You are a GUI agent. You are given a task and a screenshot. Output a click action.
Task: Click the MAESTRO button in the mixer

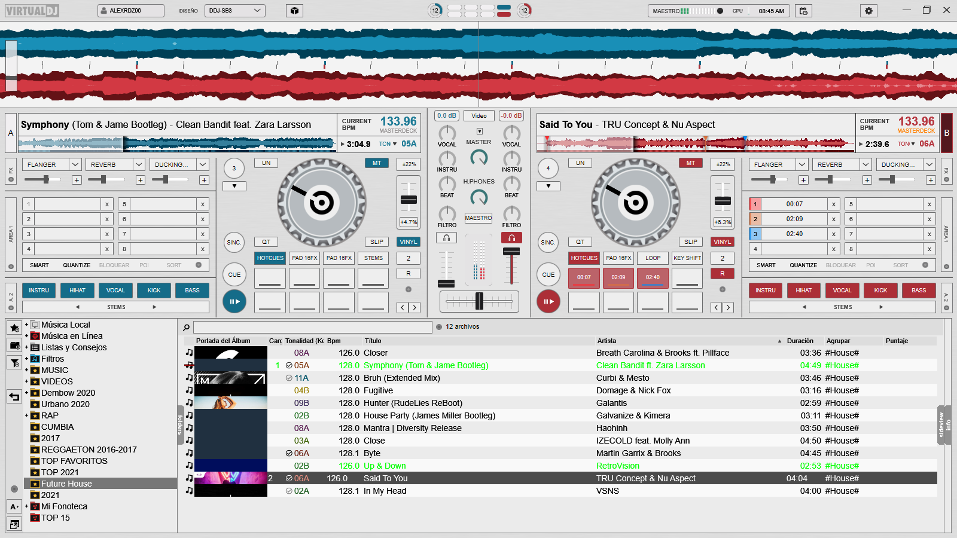click(x=478, y=218)
